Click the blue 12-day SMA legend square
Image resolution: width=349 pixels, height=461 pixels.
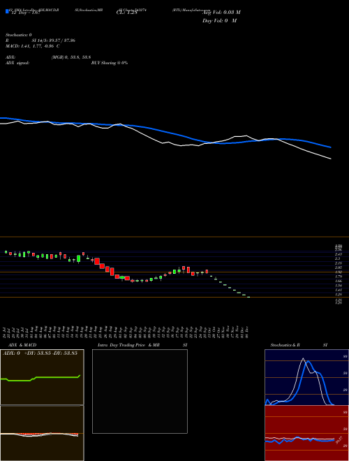click(x=7, y=12)
